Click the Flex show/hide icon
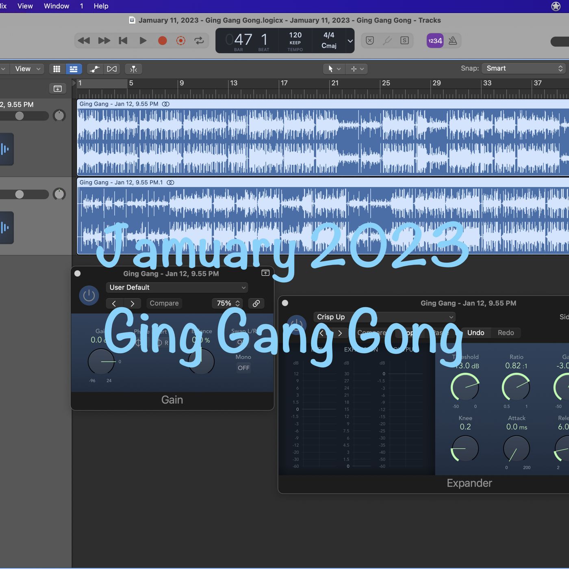The width and height of the screenshot is (569, 569). 112,69
